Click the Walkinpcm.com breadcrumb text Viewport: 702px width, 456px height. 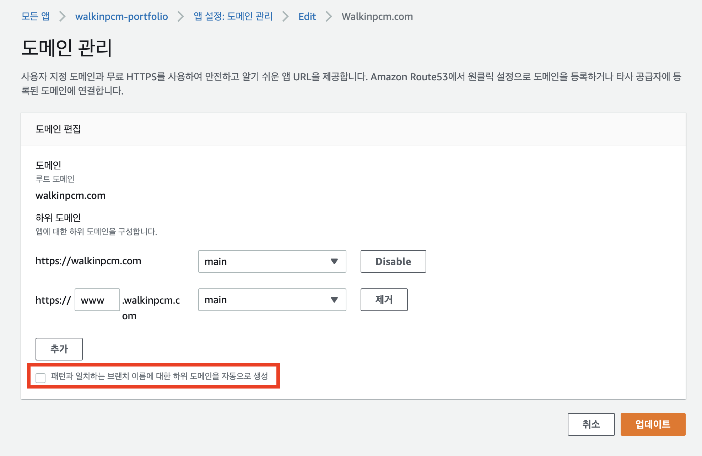(x=377, y=16)
